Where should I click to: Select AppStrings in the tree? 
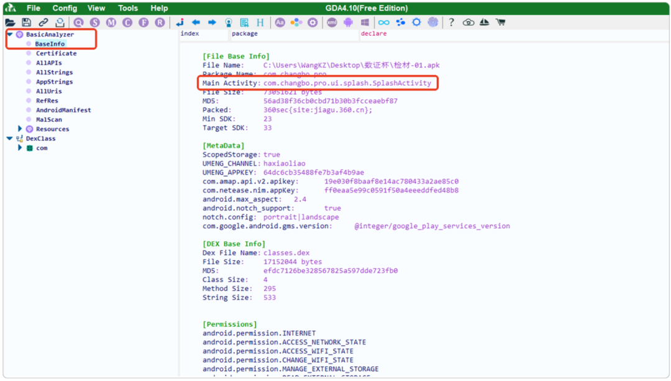click(x=54, y=82)
